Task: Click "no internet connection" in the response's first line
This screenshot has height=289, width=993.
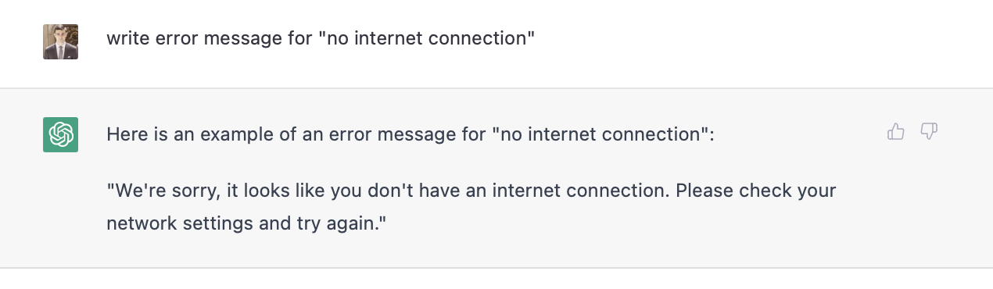Action: (x=600, y=134)
